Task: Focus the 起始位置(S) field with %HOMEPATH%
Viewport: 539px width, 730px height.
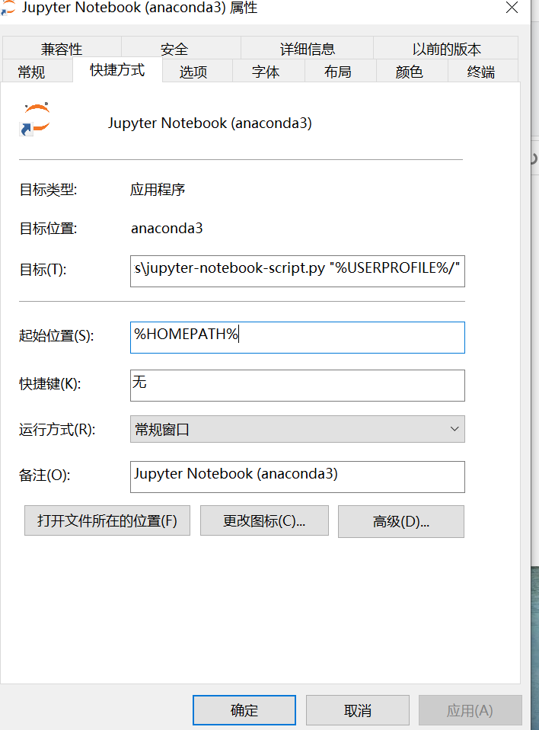Action: [298, 338]
